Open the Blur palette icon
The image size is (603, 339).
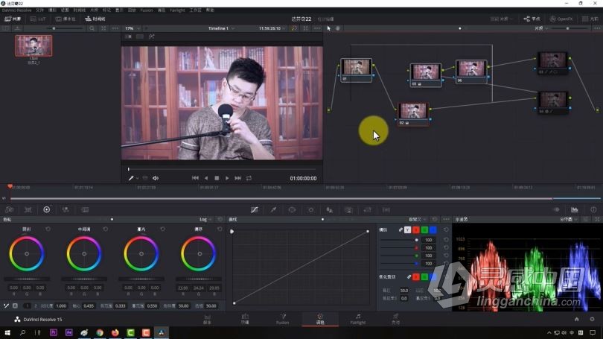[x=330, y=209]
